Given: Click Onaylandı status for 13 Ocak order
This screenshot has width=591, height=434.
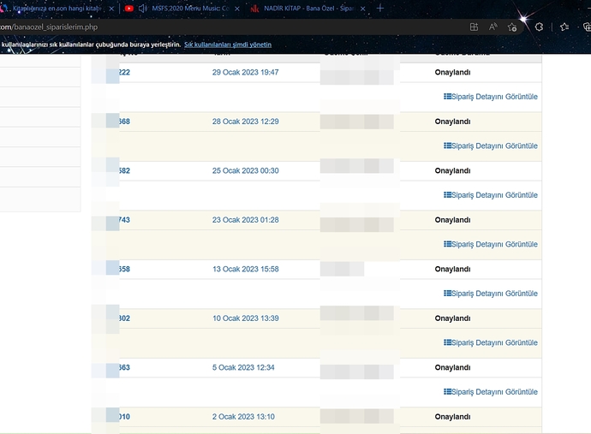Looking at the screenshot, I should tap(453, 269).
